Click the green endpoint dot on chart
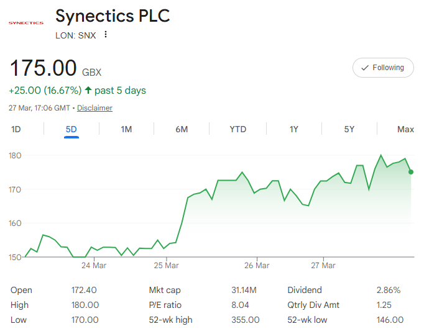Viewport: 424px width, 334px height. click(x=411, y=172)
